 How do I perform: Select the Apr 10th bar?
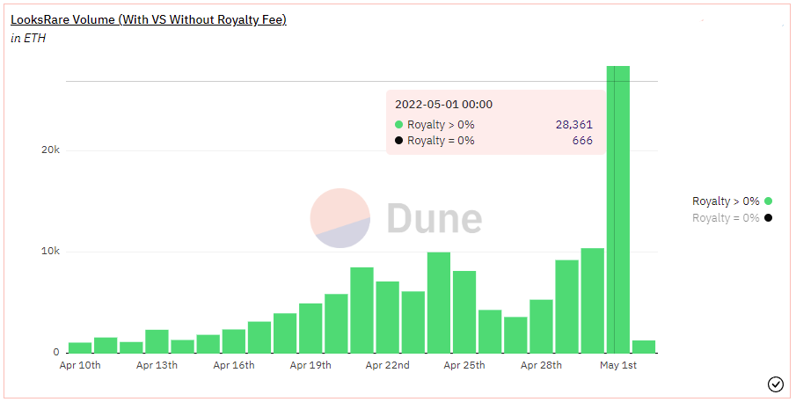pos(80,347)
